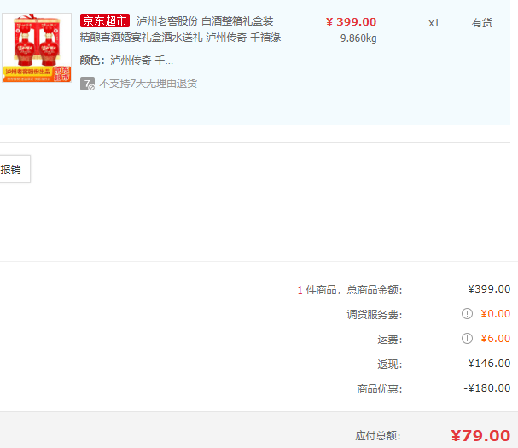Screen dimensions: 518x448
Task: Click the 商品优惠 label
Action: [x=380, y=389]
